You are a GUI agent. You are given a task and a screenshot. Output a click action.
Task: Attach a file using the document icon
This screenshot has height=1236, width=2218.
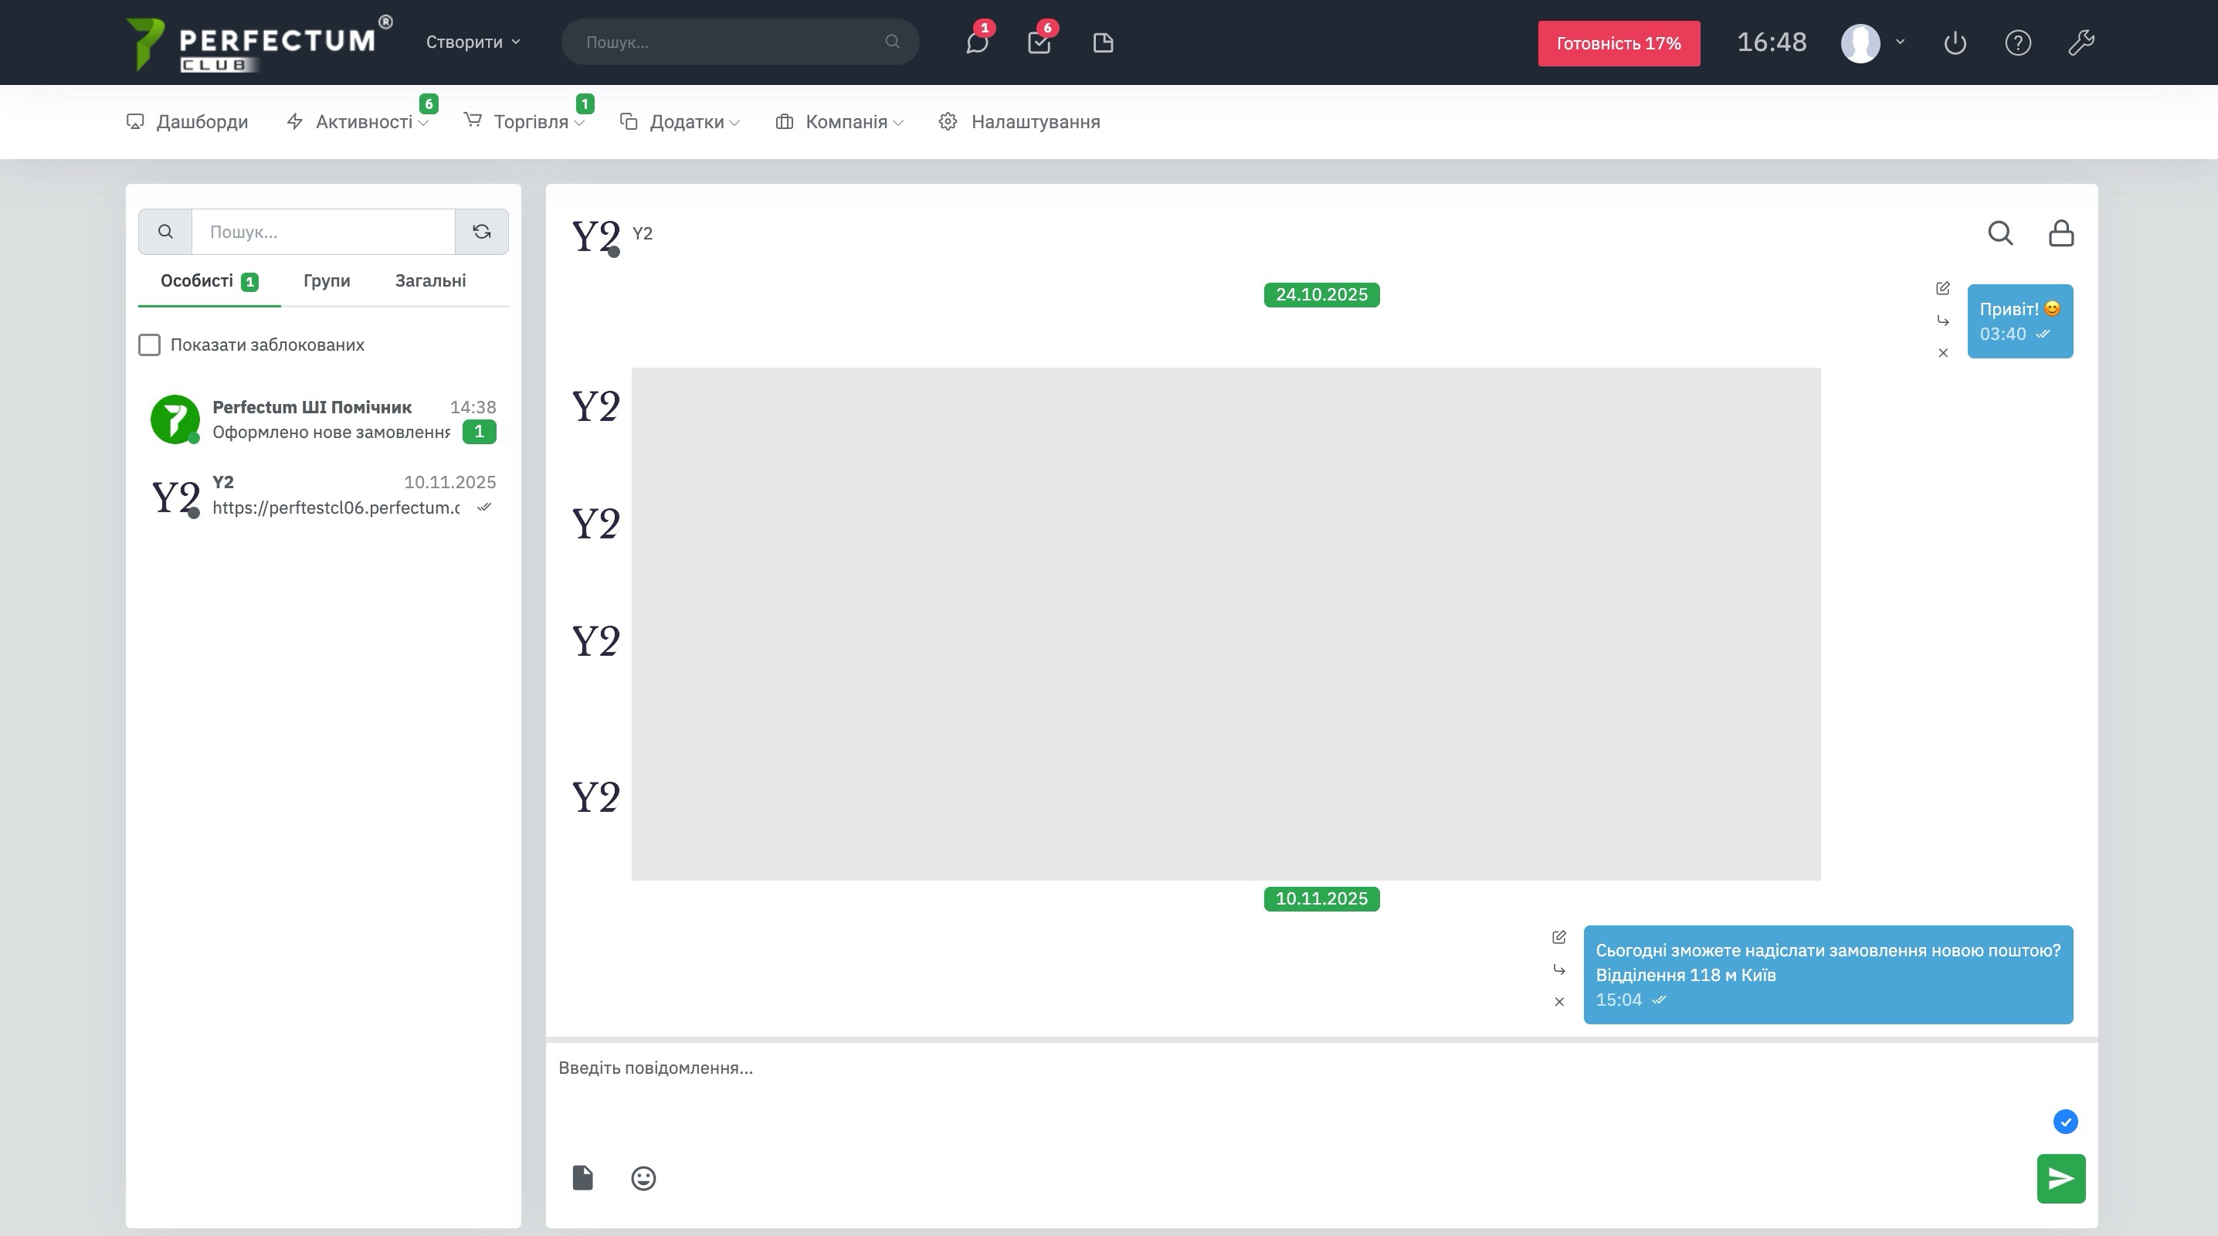(x=583, y=1177)
